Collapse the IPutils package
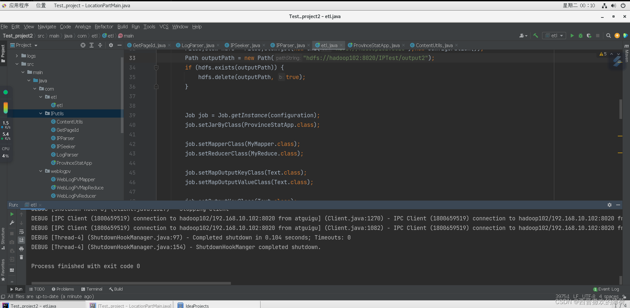Screen dimensions: 630x308 click(41, 114)
